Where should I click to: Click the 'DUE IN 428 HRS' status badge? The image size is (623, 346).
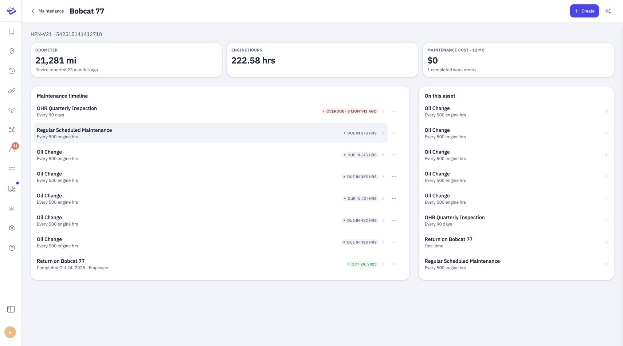pos(360,242)
